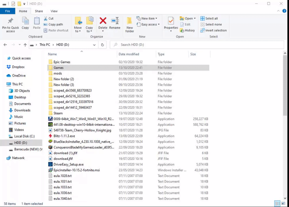Screen dimensions: 289x207
Task: Click HDD (D:) in address breadcrumb
Action: click(63, 45)
